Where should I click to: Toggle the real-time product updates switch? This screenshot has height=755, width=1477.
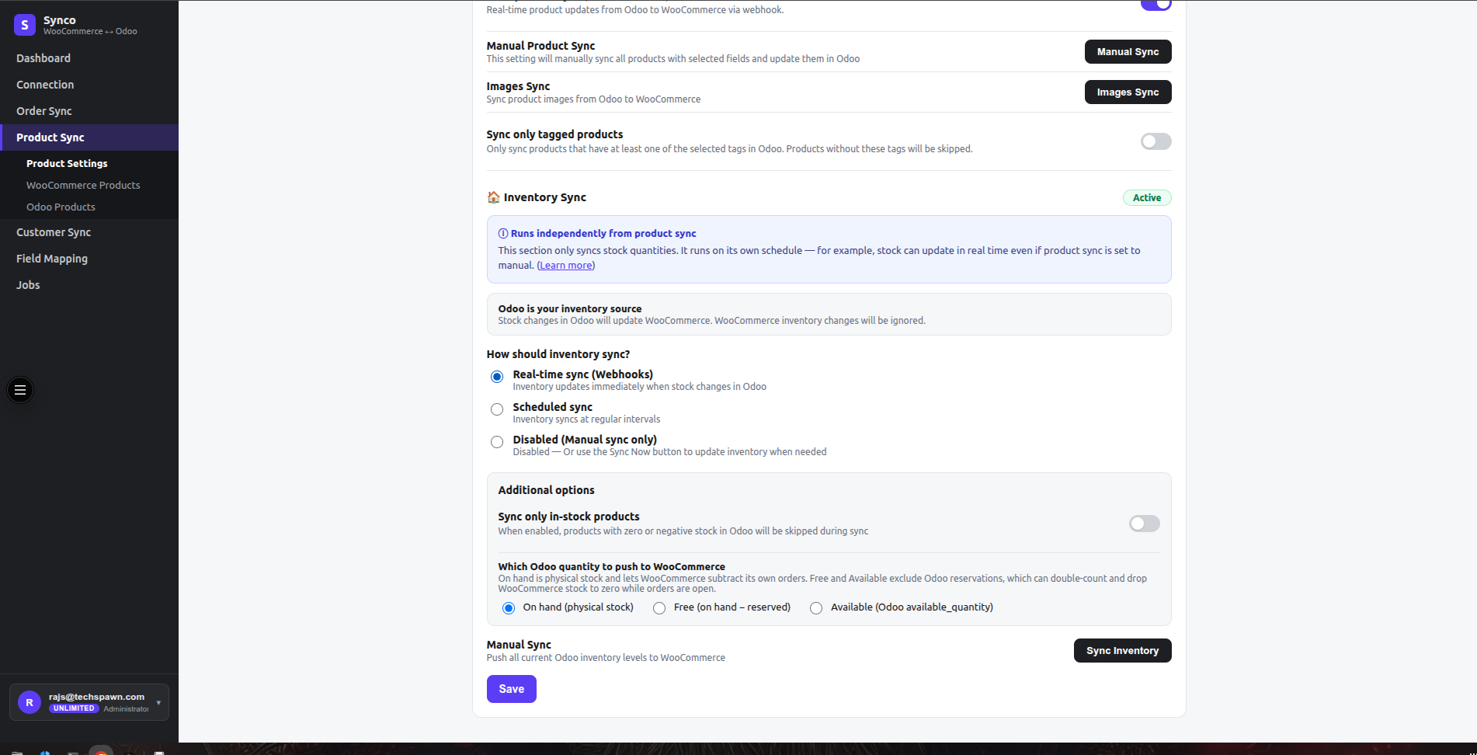point(1156,5)
